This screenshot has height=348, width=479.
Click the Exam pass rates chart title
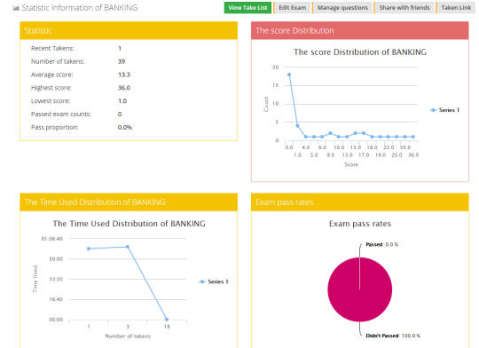pyautogui.click(x=360, y=224)
